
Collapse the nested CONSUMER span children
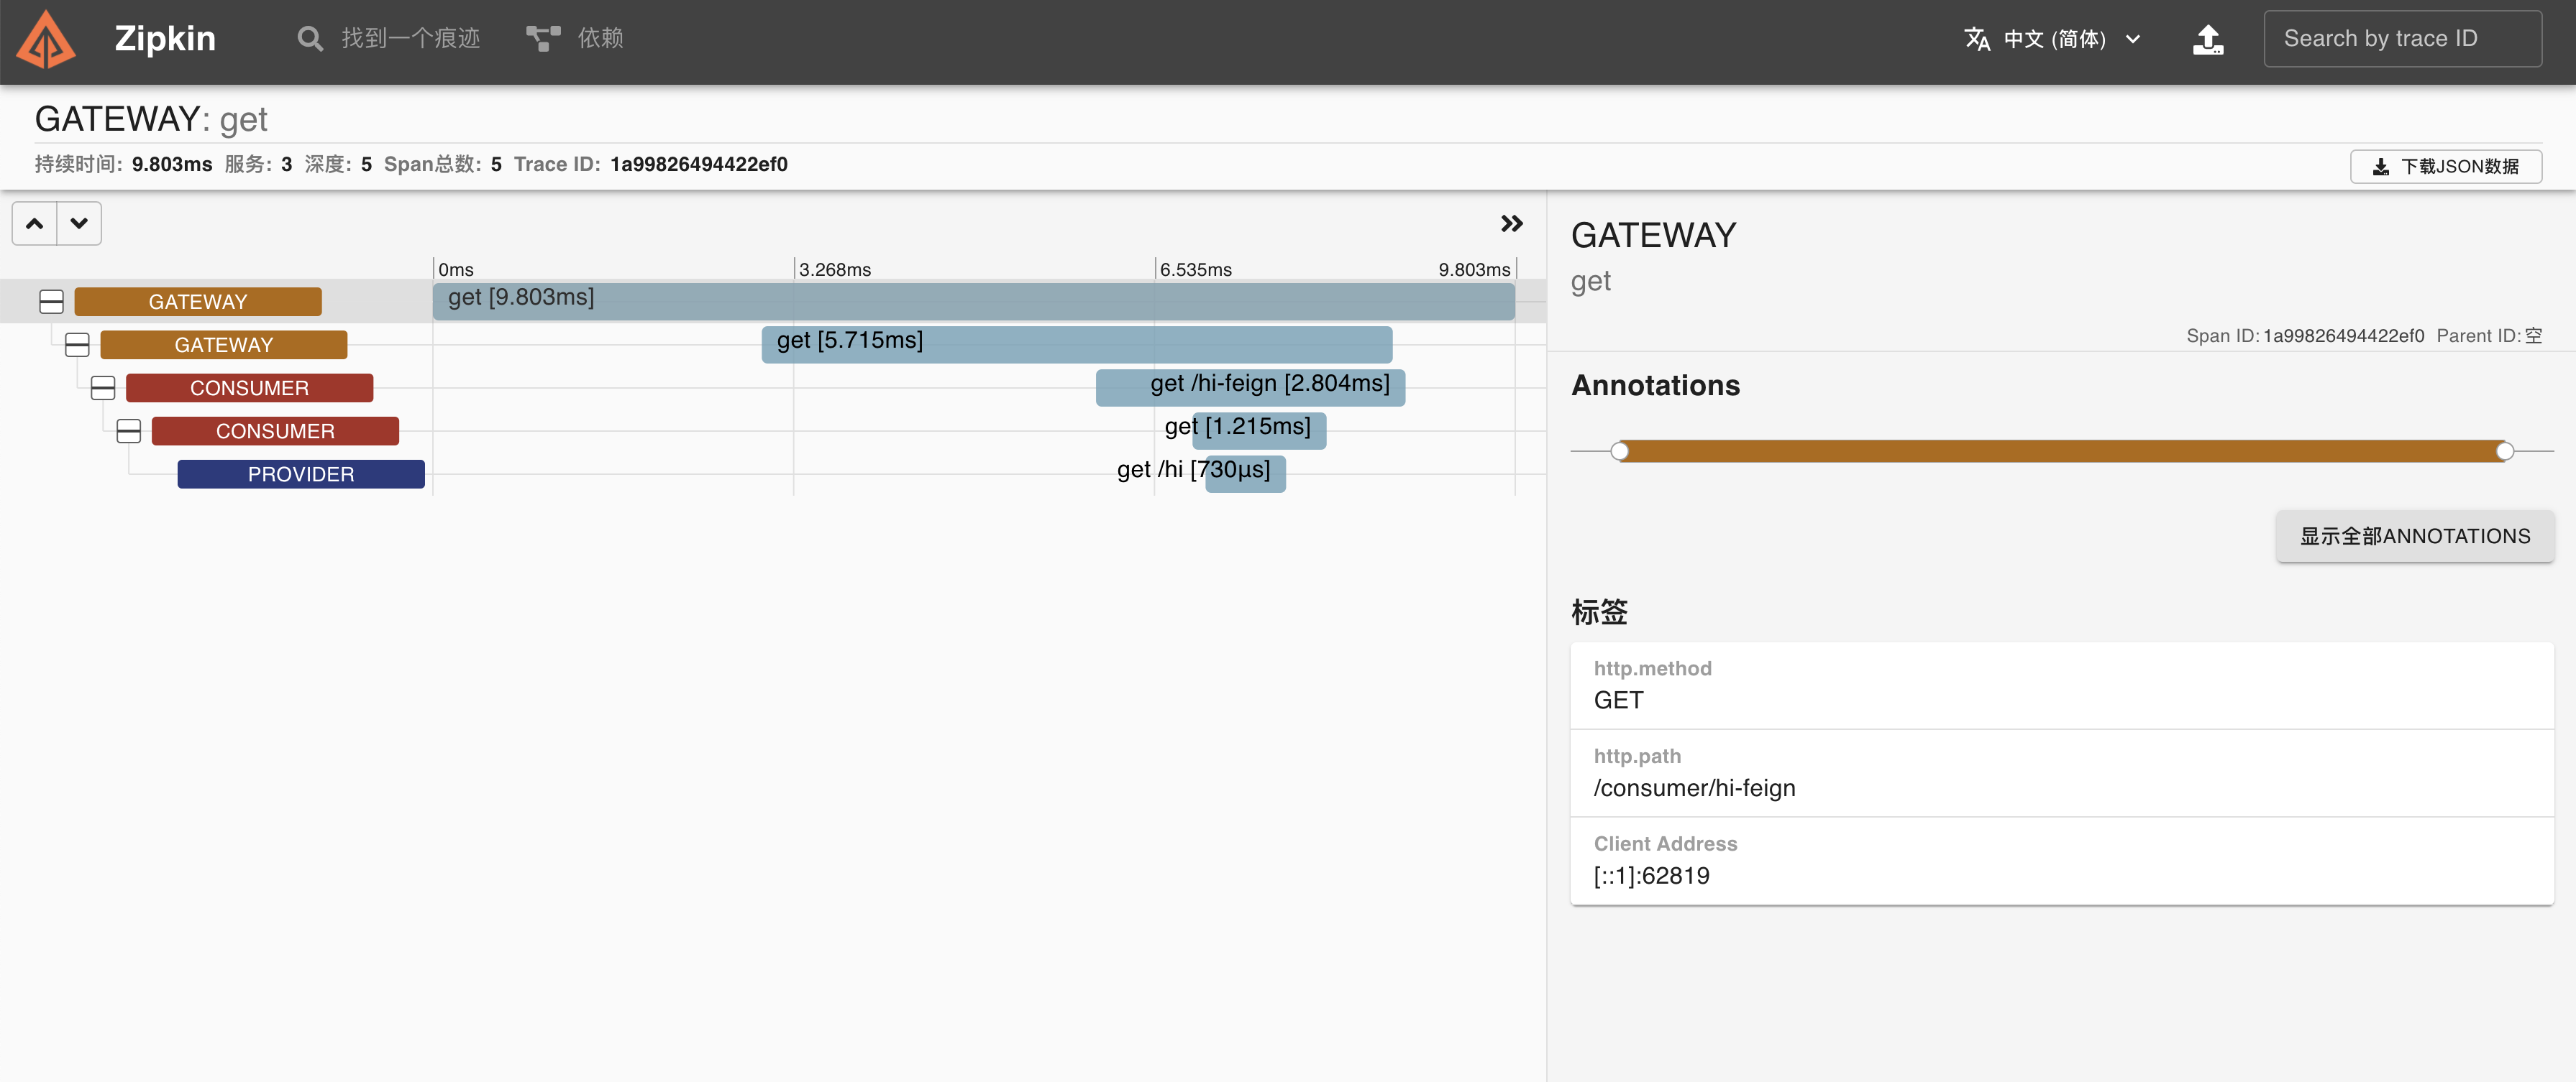pos(129,430)
